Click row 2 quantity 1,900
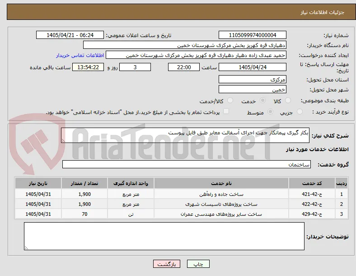Screen dimensions: 356x276 (84, 204)
